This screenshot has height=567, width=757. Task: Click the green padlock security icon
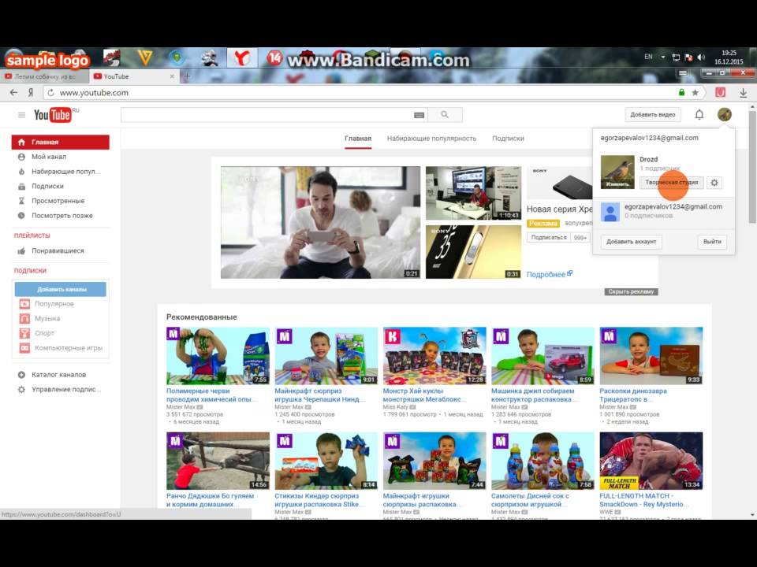[681, 93]
